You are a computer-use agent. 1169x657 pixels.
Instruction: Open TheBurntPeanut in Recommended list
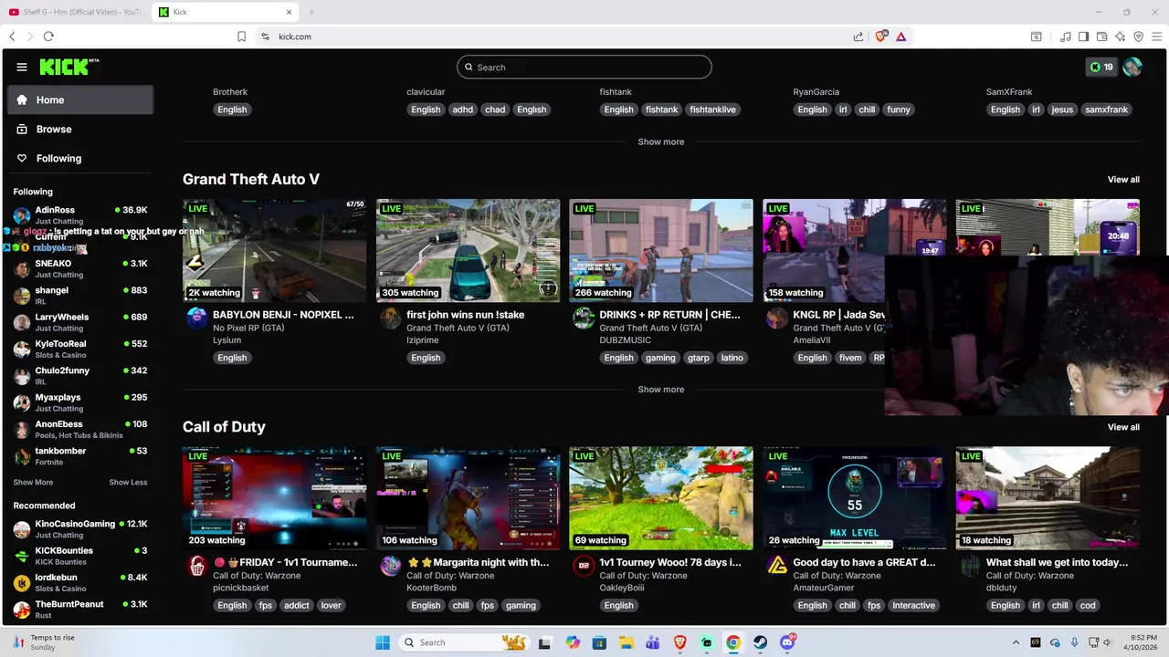coord(80,609)
